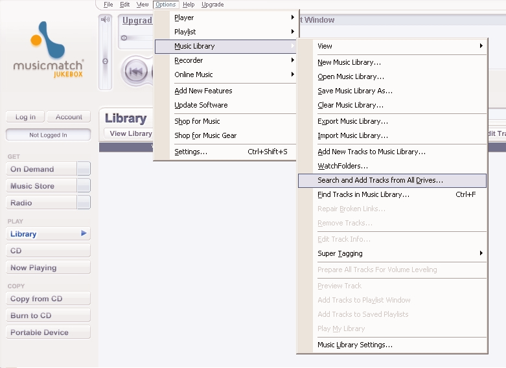Viewport: 506px width, 368px height.
Task: Open the CD section
Action: (48, 250)
